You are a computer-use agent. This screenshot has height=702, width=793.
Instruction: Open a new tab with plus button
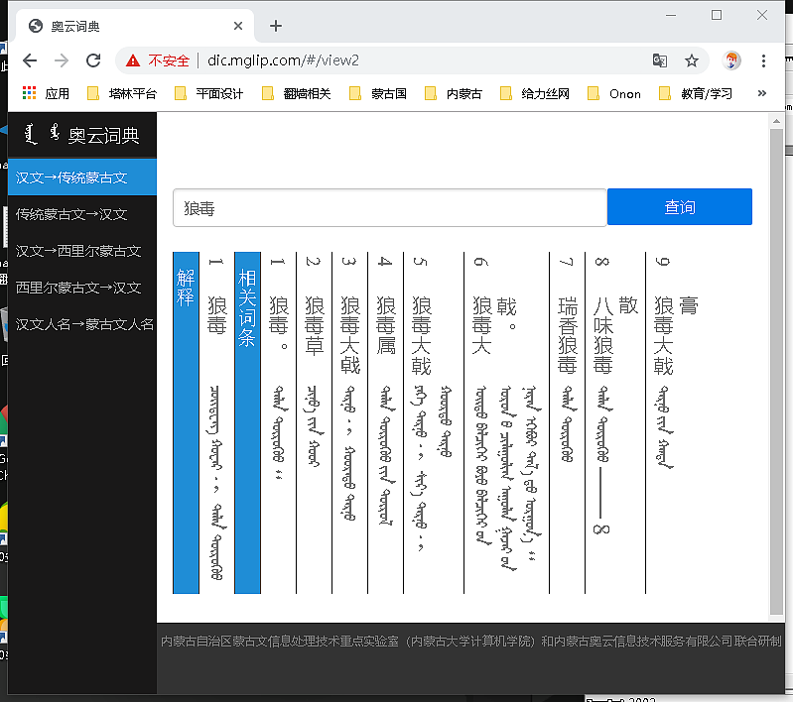click(x=276, y=26)
